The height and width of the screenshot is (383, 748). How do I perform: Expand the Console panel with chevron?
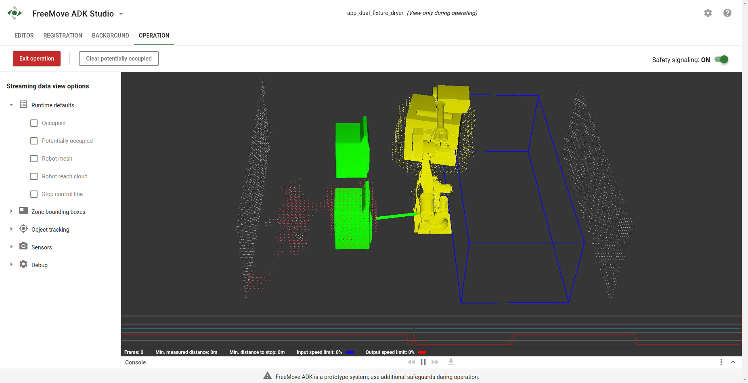click(x=733, y=362)
